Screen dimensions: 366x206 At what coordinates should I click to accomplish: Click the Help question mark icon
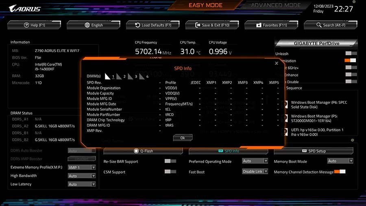(26, 25)
